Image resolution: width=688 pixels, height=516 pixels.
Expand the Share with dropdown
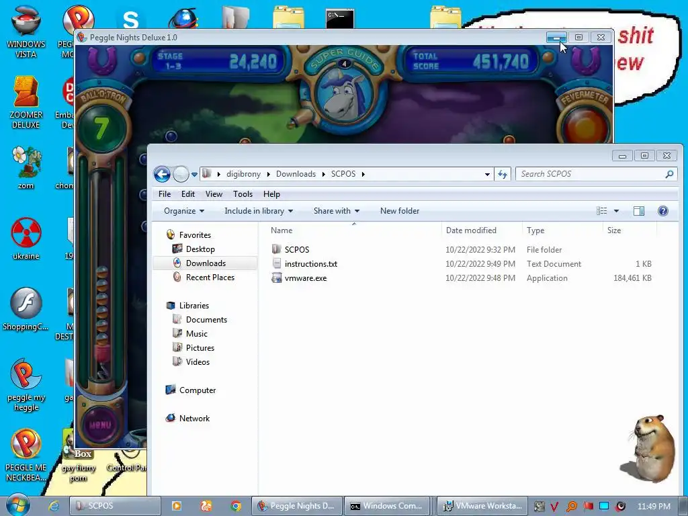(x=337, y=211)
